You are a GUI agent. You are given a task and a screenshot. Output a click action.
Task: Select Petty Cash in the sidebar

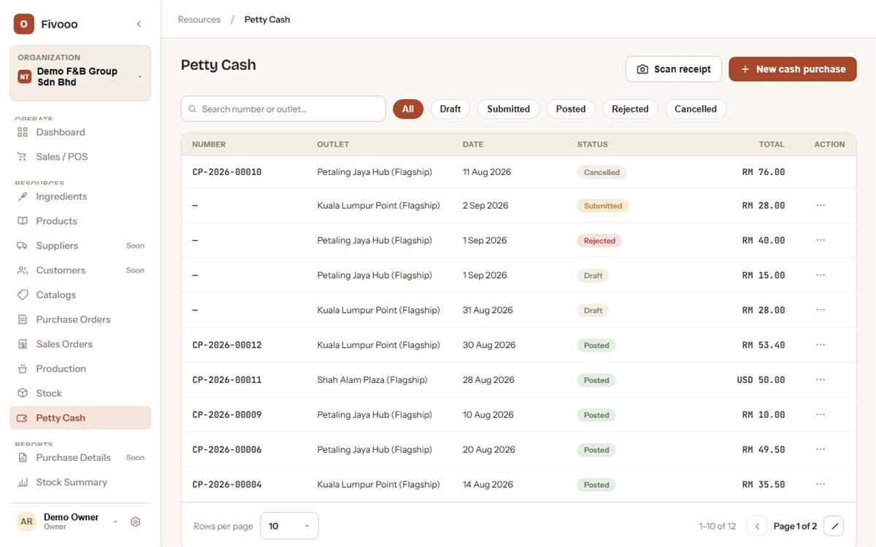coord(80,418)
